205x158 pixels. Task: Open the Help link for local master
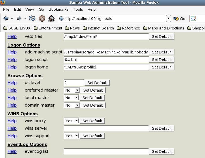[12, 97]
